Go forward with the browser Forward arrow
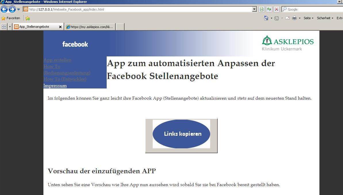The width and height of the screenshot is (343, 195). [x=12, y=9]
